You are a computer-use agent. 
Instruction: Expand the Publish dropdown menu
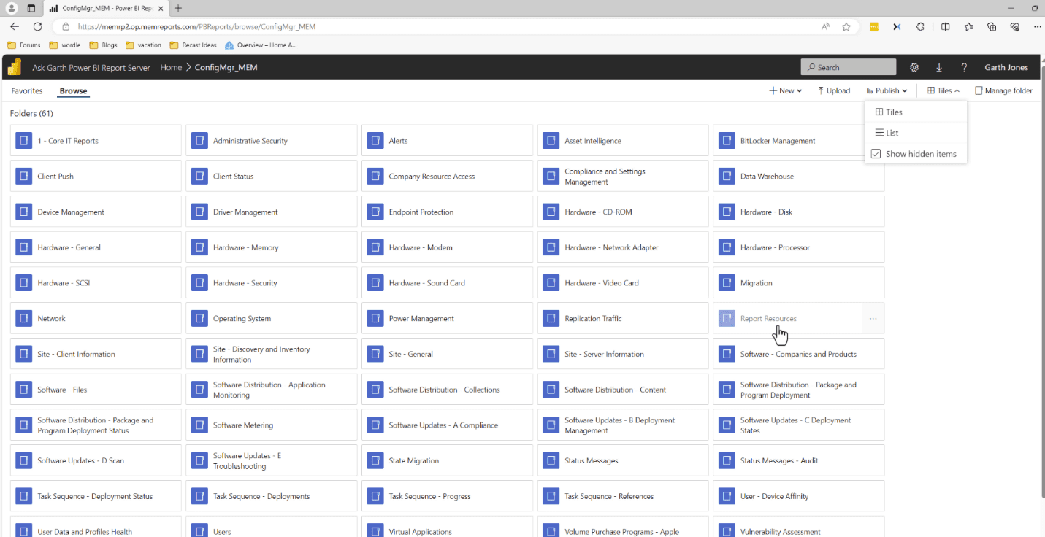(887, 91)
